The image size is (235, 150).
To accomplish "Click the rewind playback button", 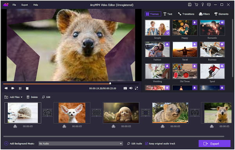I will pos(6,88).
